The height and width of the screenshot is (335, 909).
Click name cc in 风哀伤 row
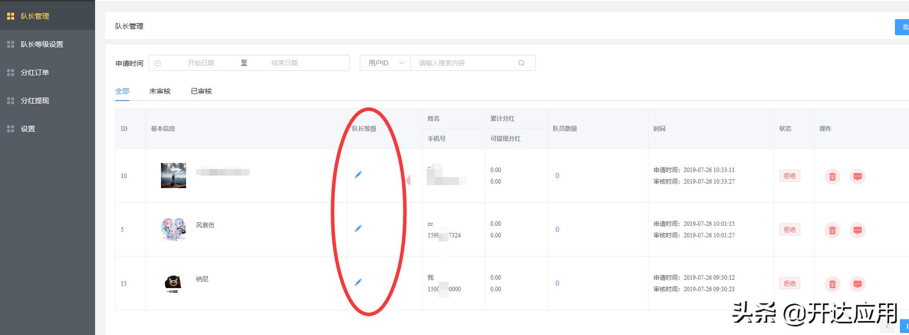click(430, 224)
